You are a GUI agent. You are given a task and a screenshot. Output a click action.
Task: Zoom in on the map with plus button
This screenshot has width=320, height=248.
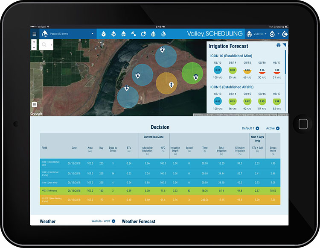(x=34, y=42)
